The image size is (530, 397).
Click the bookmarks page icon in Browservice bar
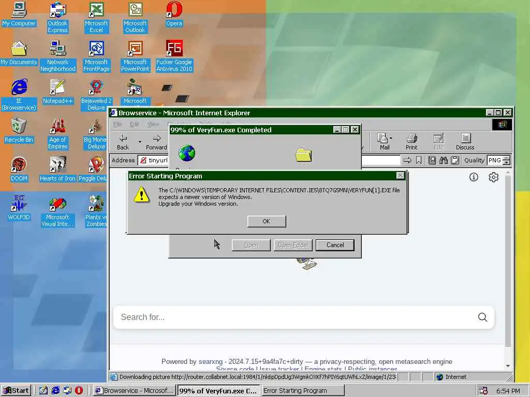click(432, 160)
